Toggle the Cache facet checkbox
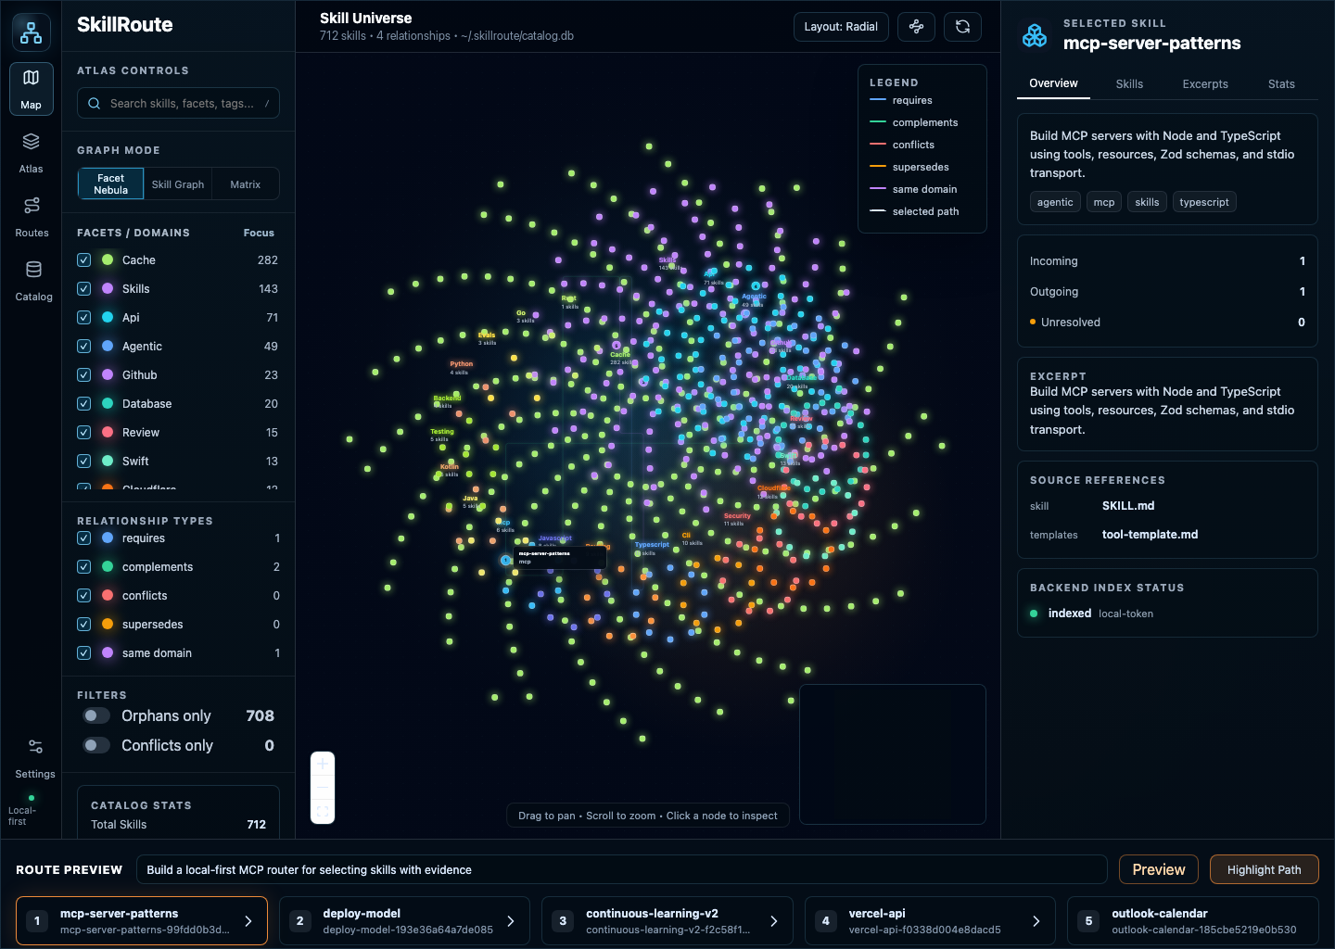Screen dimensions: 1335x949 [x=83, y=260]
